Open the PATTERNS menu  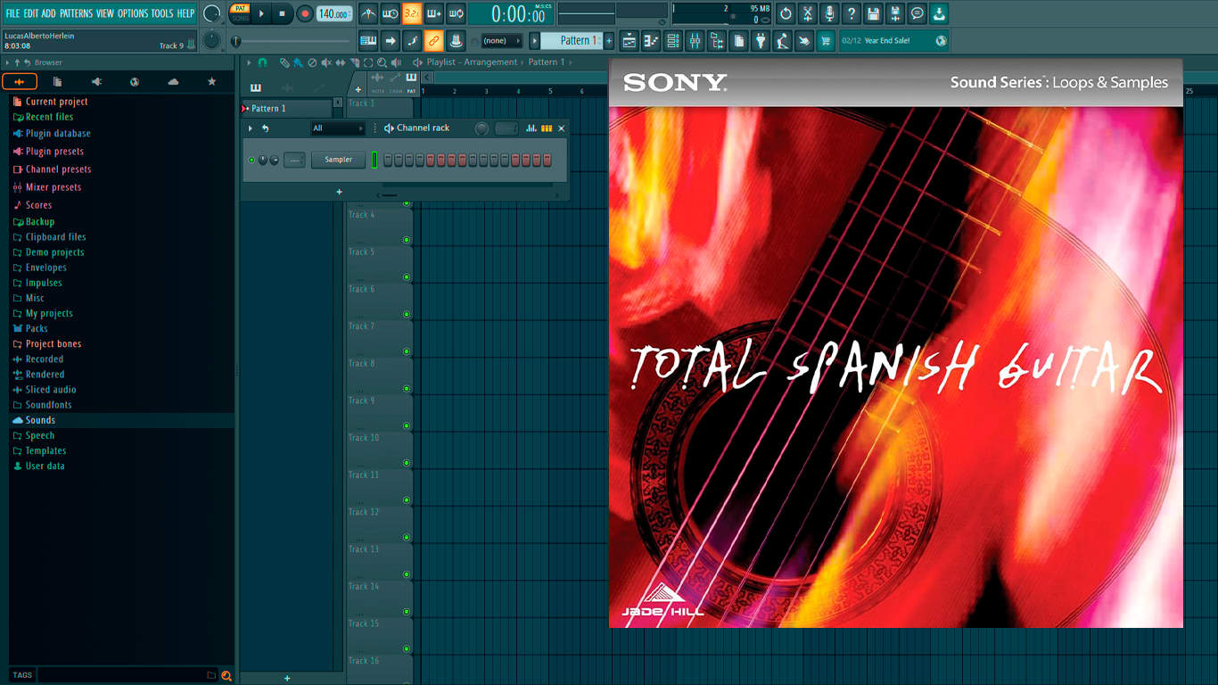pos(76,13)
